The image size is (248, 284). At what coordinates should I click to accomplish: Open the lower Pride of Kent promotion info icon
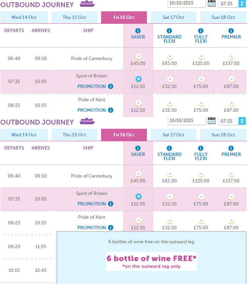tap(111, 227)
